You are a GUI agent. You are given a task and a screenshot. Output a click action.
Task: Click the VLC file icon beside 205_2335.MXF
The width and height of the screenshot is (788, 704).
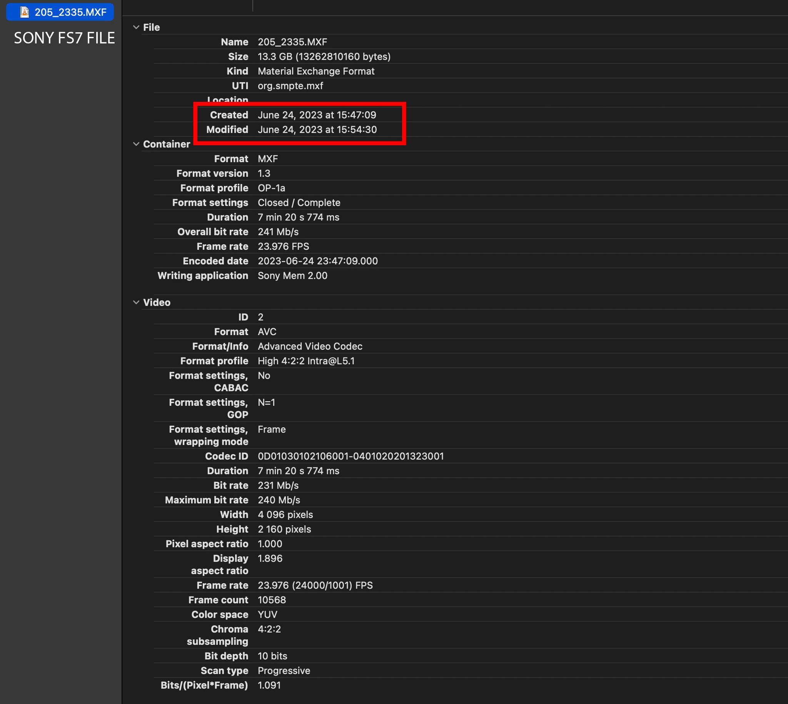click(x=24, y=12)
